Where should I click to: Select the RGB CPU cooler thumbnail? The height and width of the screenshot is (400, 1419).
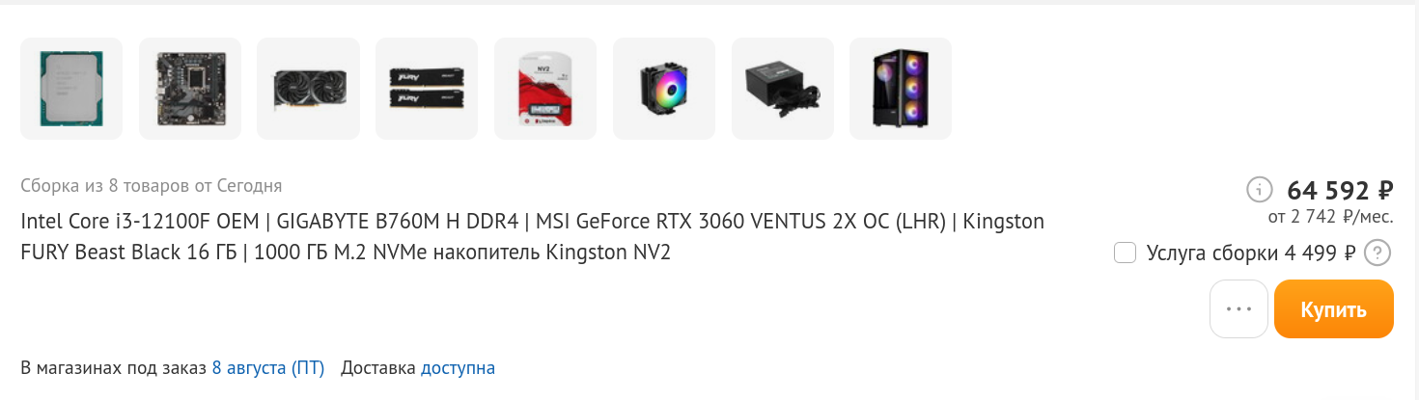click(664, 89)
